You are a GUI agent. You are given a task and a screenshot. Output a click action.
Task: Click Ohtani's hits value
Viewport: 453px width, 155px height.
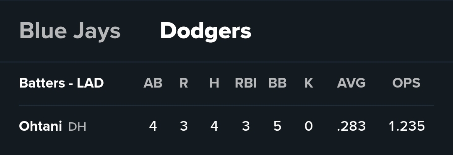[214, 127]
